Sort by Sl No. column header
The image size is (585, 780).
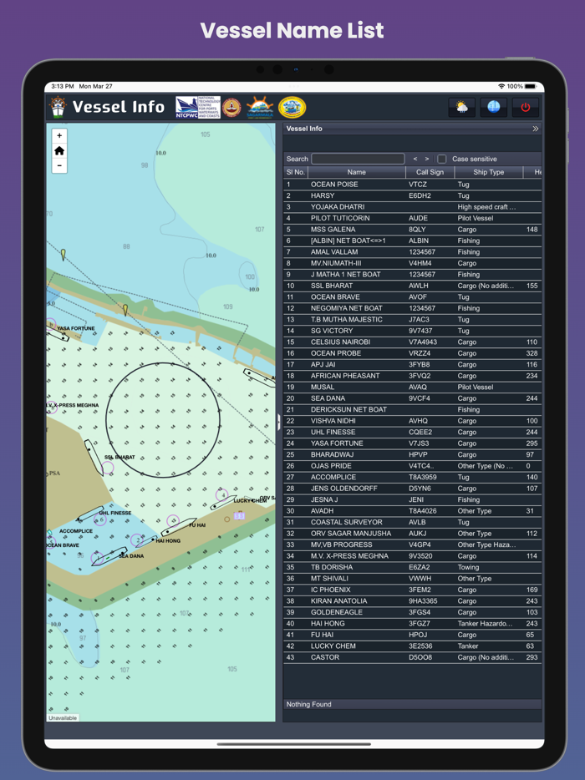[x=296, y=172]
